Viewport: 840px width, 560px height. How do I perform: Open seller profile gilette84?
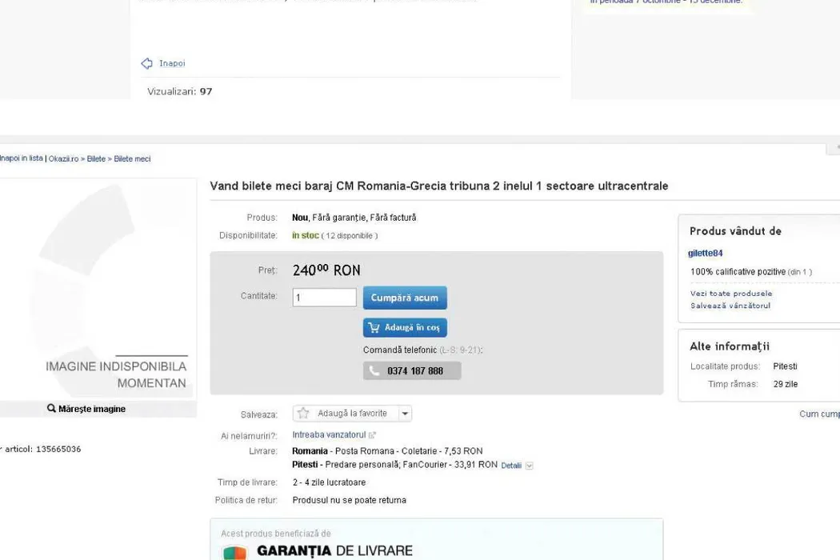coord(705,254)
